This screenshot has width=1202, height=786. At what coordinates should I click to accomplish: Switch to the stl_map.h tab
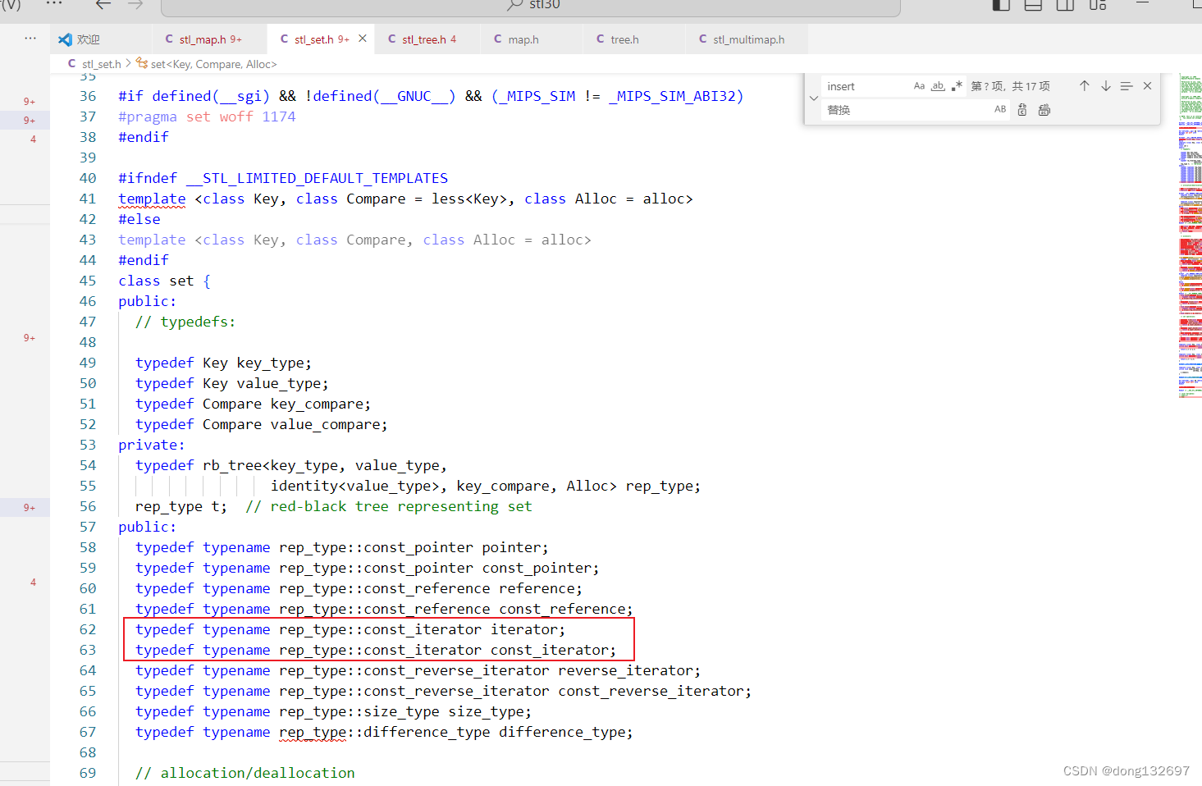click(x=210, y=39)
